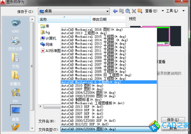
Task: Pick AutoCAD 2004/LT2004 图形 in list
Action: tap(109, 93)
